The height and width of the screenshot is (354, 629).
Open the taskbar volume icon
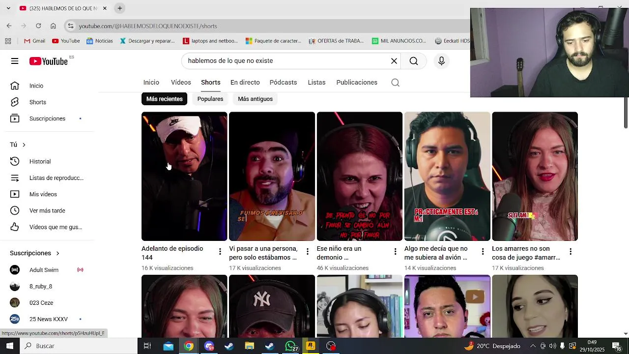552,346
